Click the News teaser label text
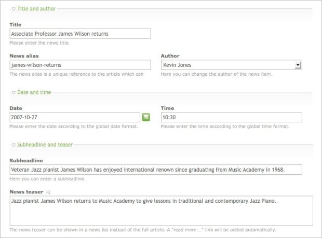322x238 pixels. pos(26,192)
